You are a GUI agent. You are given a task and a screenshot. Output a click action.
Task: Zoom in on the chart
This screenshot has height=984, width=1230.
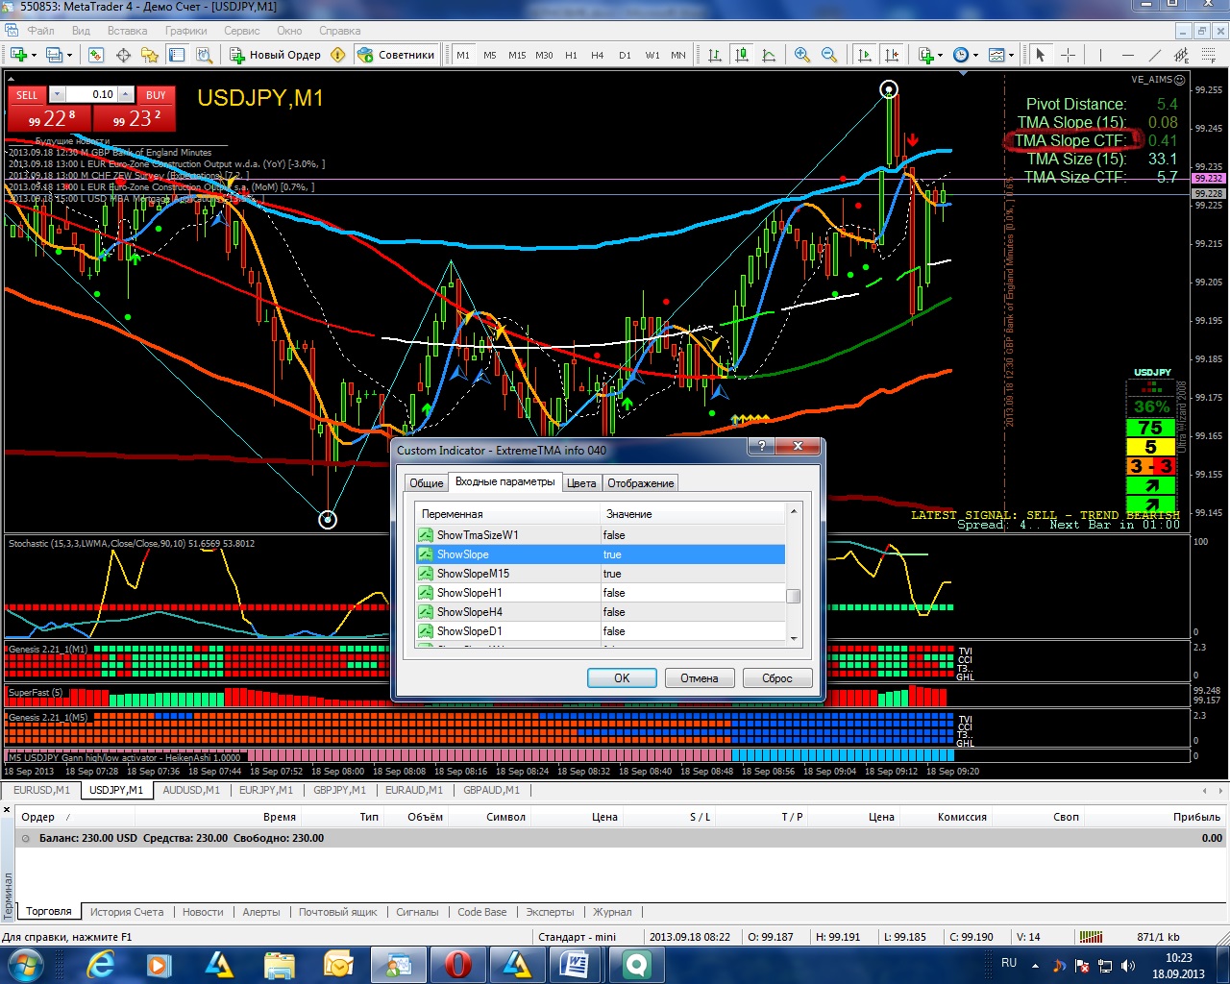click(x=802, y=55)
